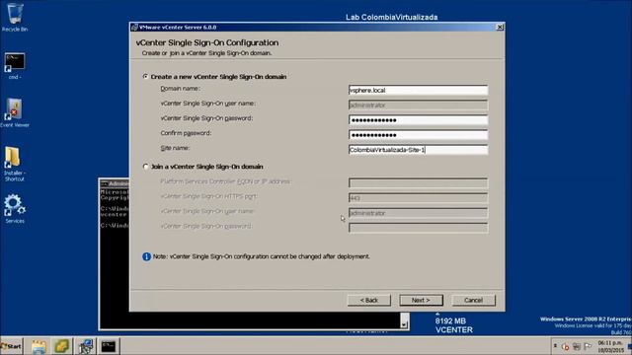Viewport: 632px width, 355px height.
Task: Open the yellow VMware taskbar icon
Action: click(x=61, y=346)
